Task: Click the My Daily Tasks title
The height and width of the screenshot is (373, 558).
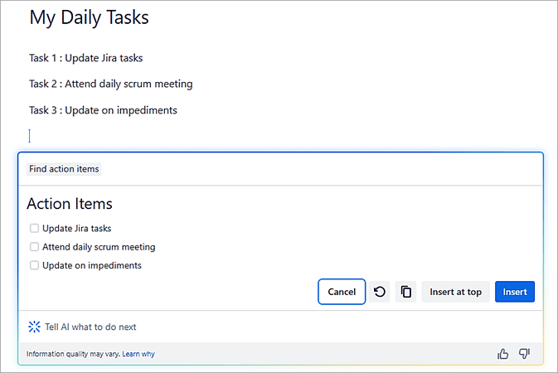Action: (89, 17)
